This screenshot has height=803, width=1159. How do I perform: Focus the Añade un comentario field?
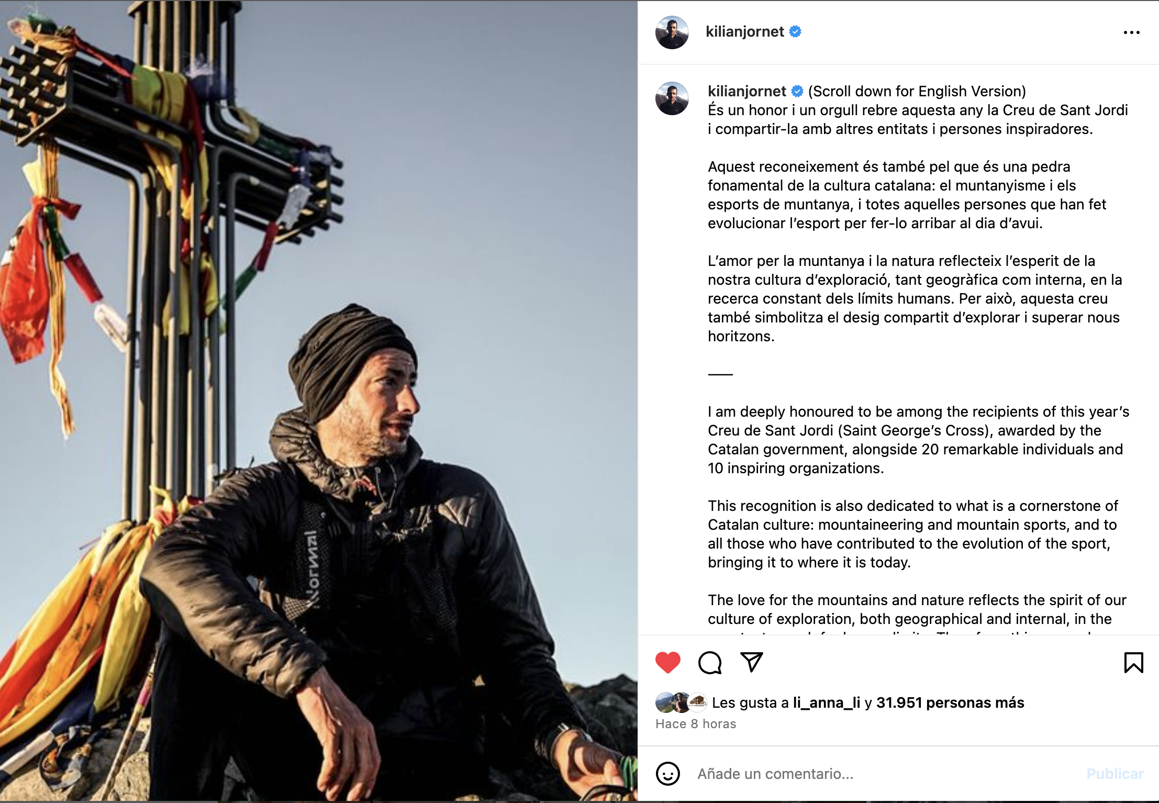(x=885, y=774)
